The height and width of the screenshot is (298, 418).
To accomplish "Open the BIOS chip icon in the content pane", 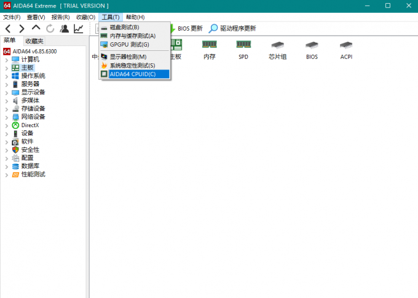I will (312, 50).
